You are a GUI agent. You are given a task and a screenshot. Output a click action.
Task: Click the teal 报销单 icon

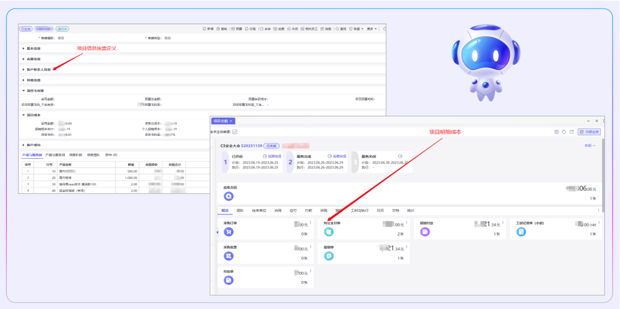[329, 256]
